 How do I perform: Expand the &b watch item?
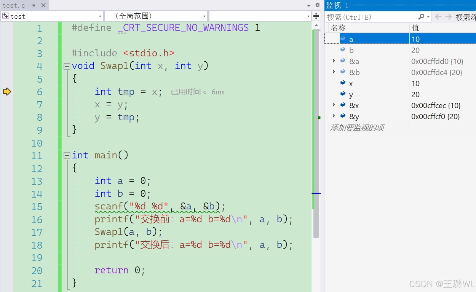click(334, 72)
